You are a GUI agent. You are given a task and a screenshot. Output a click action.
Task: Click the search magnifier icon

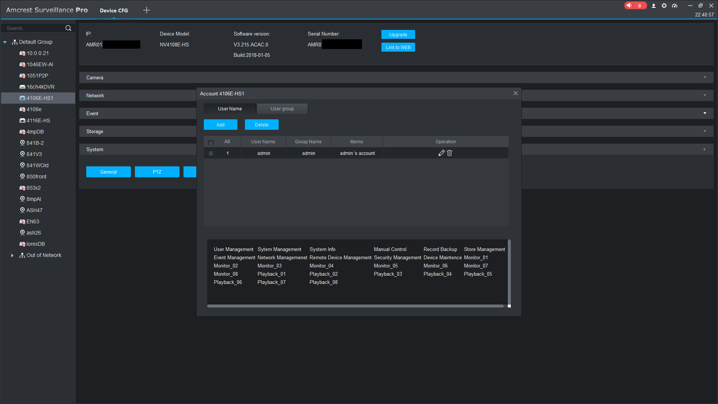(68, 28)
